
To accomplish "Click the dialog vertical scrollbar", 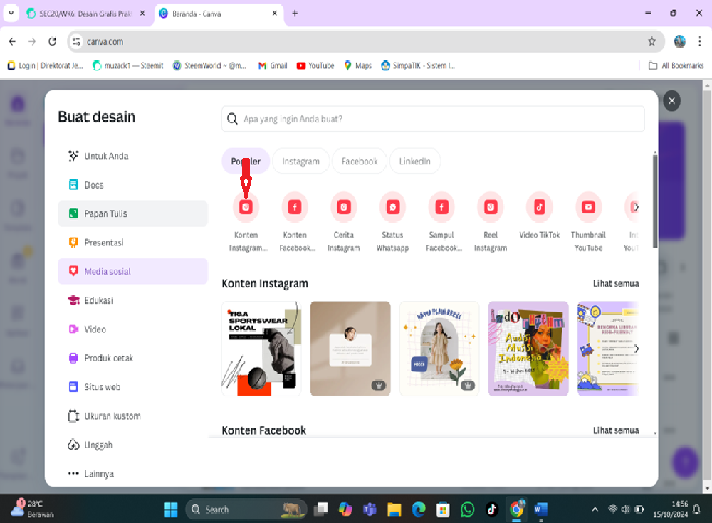I will 655,201.
